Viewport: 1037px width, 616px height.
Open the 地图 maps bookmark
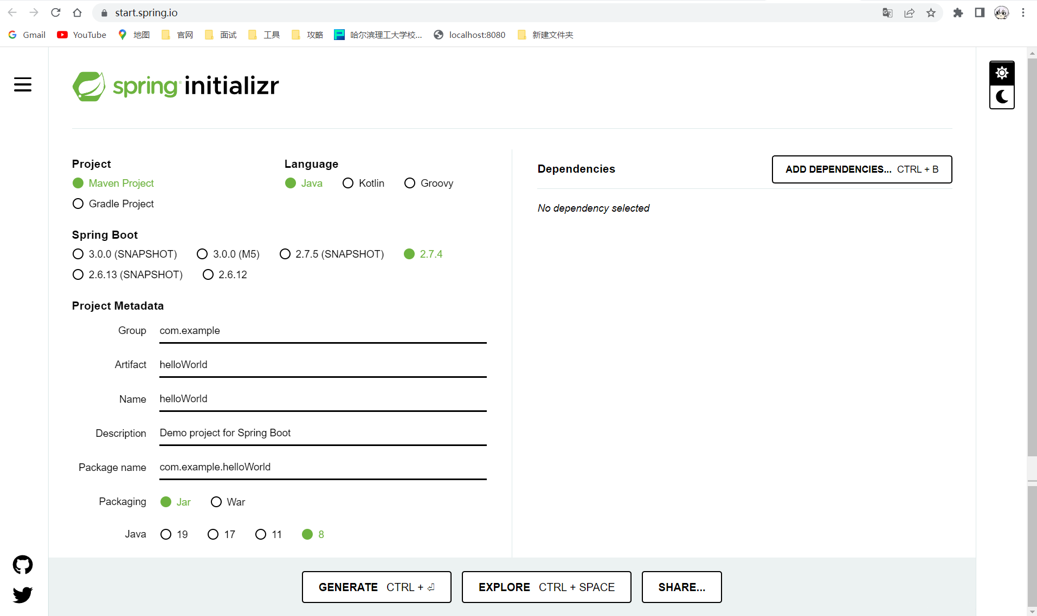(134, 35)
